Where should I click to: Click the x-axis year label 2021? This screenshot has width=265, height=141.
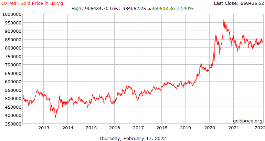pyautogui.click(x=234, y=128)
